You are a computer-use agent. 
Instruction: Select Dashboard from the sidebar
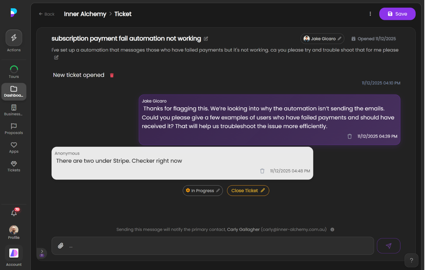click(14, 89)
